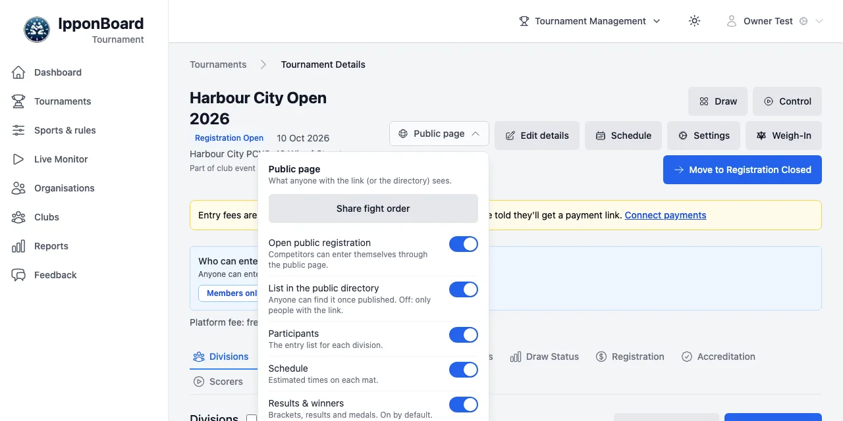Viewport: 843px width, 421px height.
Task: Click the IpponBoard logo emblem
Action: pyautogui.click(x=37, y=30)
